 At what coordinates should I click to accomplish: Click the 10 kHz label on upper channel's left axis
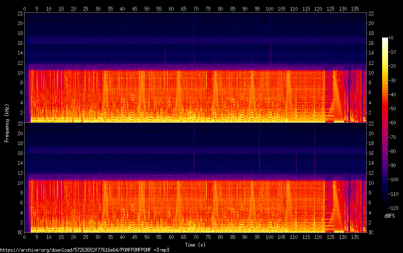coord(19,73)
